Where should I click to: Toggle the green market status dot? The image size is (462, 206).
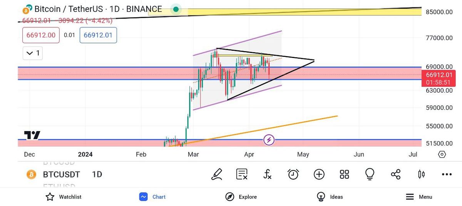176,9
